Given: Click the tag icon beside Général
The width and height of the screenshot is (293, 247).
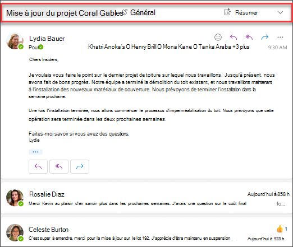Looking at the screenshot, I should pyautogui.click(x=125, y=12).
